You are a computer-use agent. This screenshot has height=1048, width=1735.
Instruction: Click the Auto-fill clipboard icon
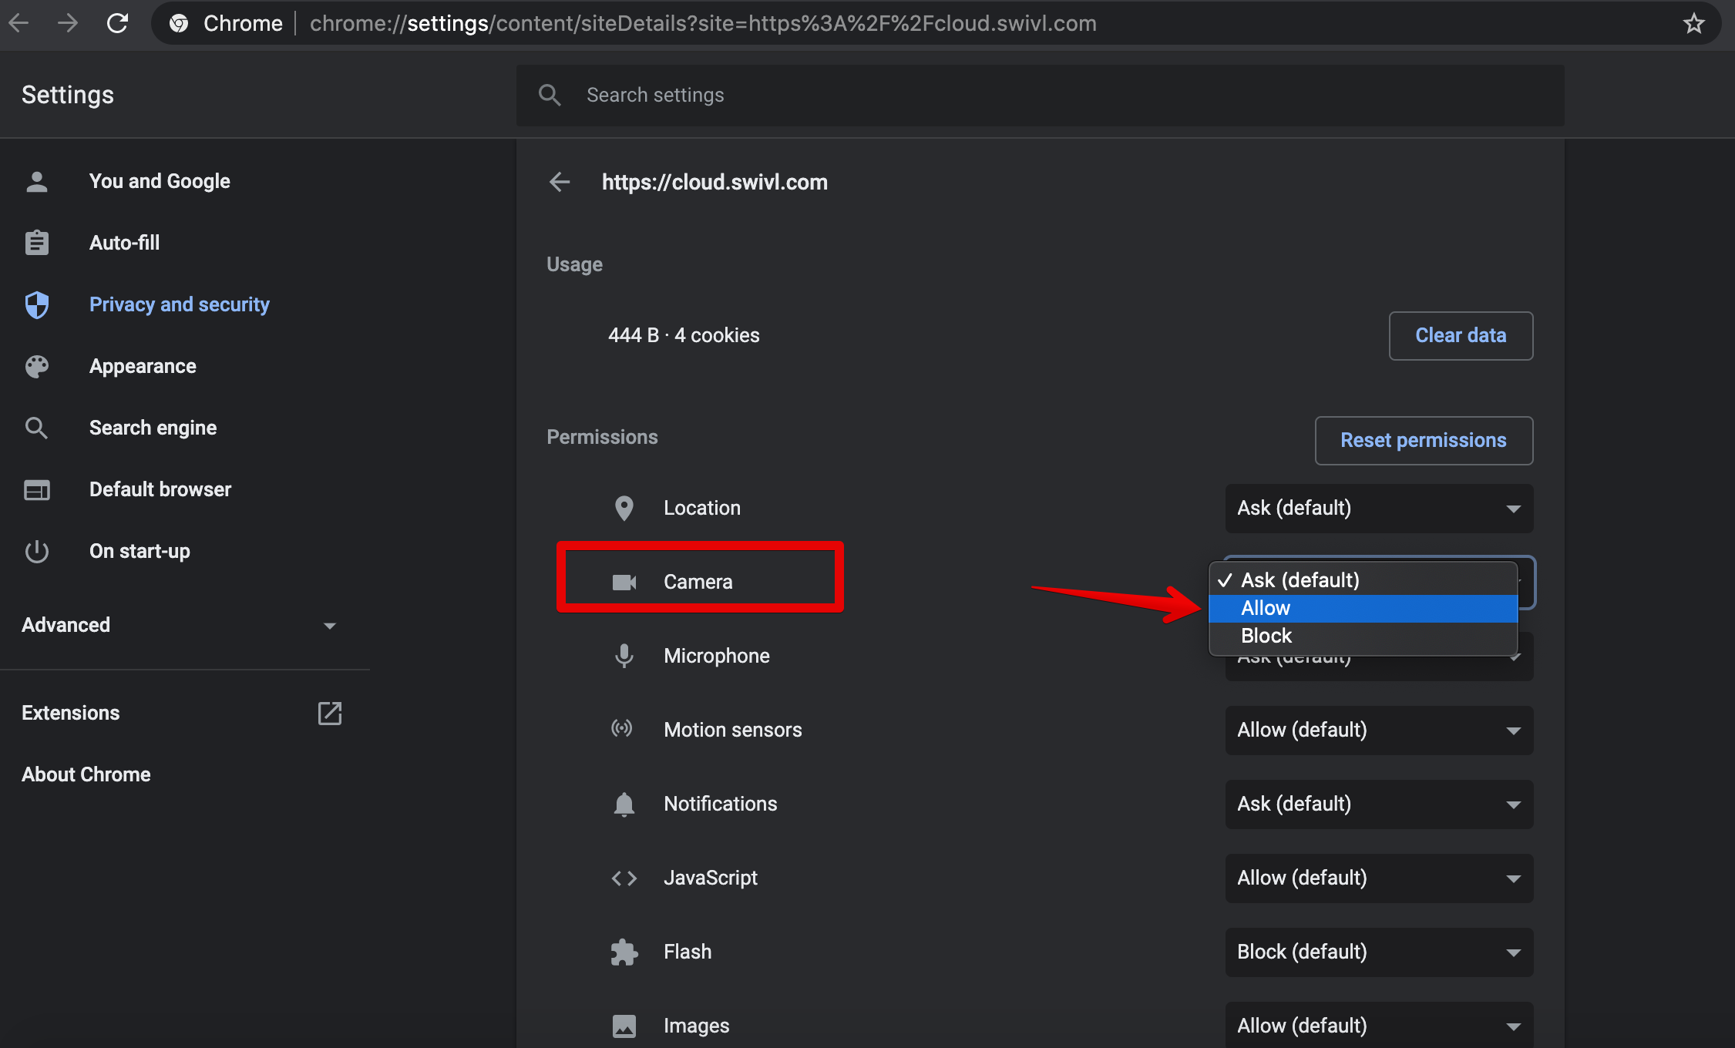click(x=37, y=243)
